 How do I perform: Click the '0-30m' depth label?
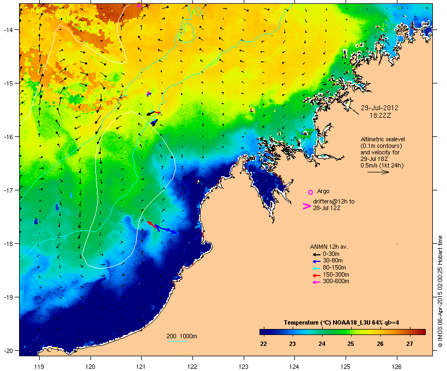coord(331,254)
